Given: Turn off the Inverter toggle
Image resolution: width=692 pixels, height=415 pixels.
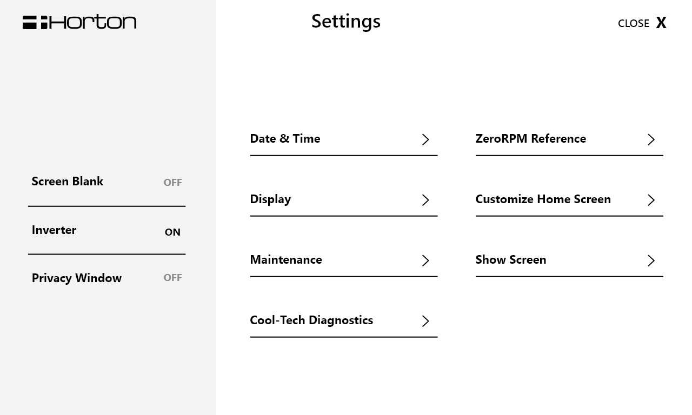Looking at the screenshot, I should tap(172, 232).
